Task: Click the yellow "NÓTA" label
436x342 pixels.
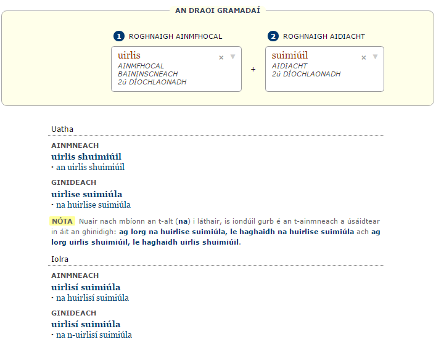Action: tap(62, 221)
